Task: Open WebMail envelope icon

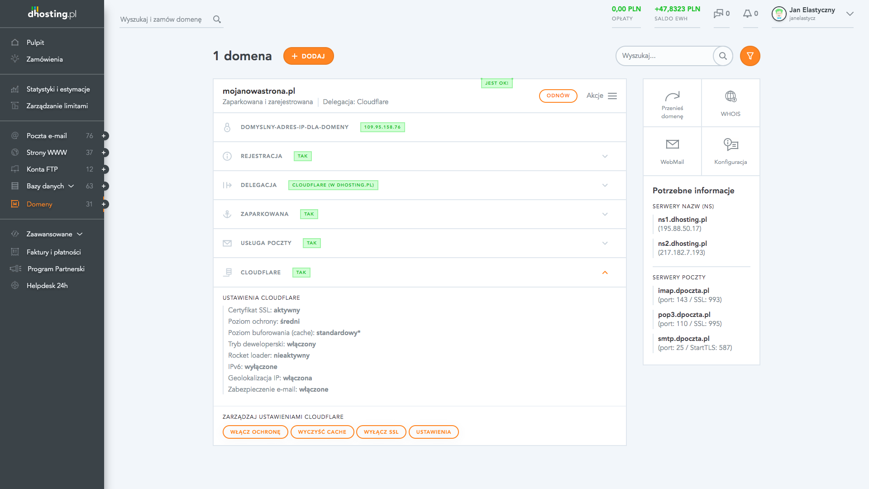Action: (672, 144)
